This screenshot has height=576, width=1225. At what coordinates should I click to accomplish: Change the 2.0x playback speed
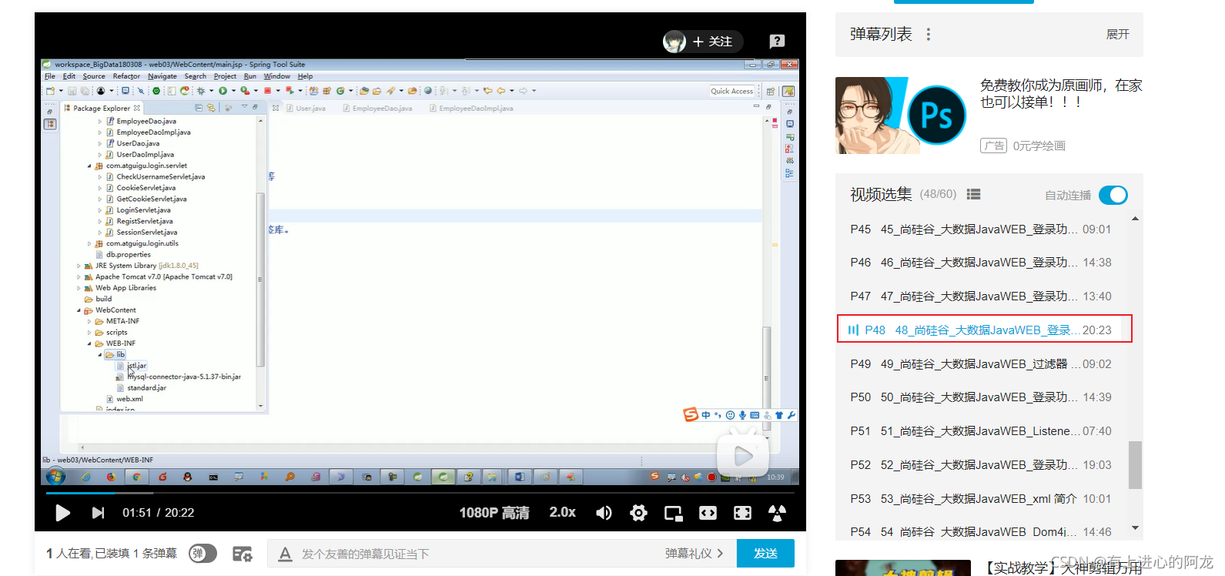coord(562,512)
